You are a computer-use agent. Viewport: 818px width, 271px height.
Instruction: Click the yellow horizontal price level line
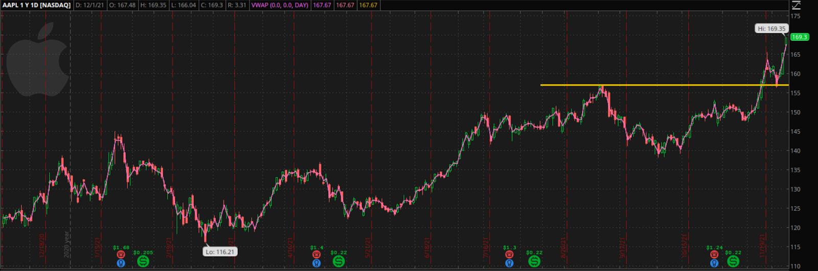665,85
